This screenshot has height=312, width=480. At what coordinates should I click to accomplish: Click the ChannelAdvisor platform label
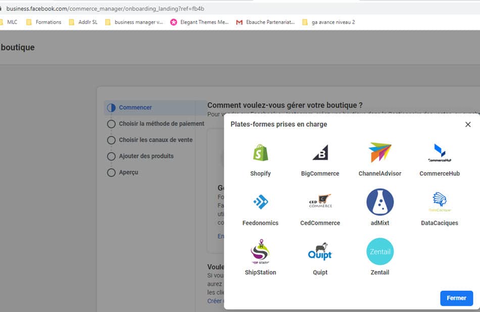pos(380,174)
